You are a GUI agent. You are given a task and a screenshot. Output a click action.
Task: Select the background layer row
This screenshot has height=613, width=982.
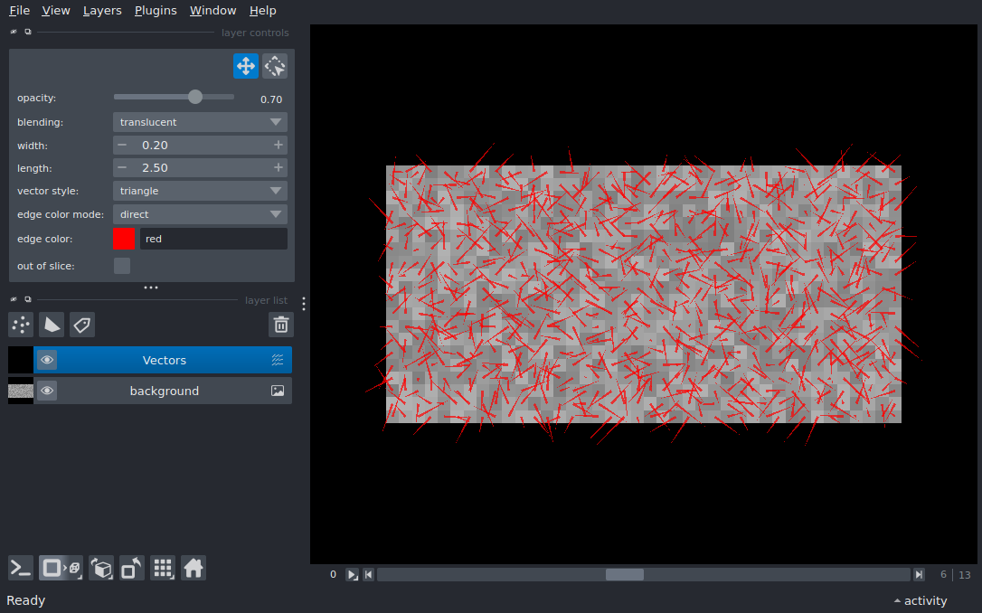(x=164, y=391)
